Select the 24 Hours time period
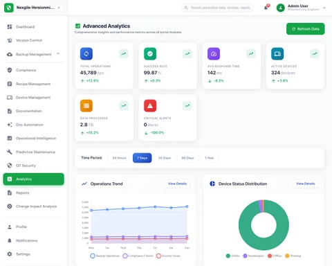The width and height of the screenshot is (332, 266). 119,158
